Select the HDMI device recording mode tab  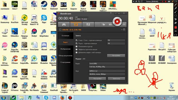[88, 24]
